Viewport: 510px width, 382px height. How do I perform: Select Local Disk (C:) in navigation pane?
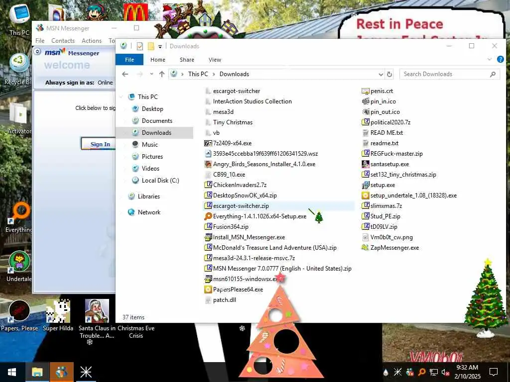[x=160, y=180]
